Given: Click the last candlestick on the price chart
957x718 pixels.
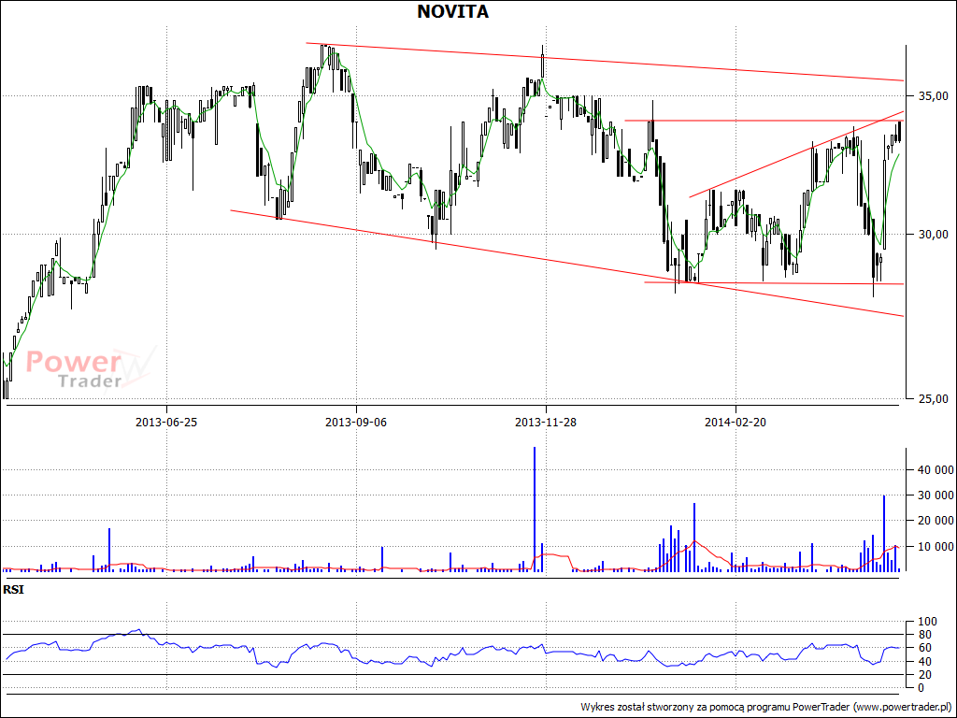Looking at the screenshot, I should 900,131.
